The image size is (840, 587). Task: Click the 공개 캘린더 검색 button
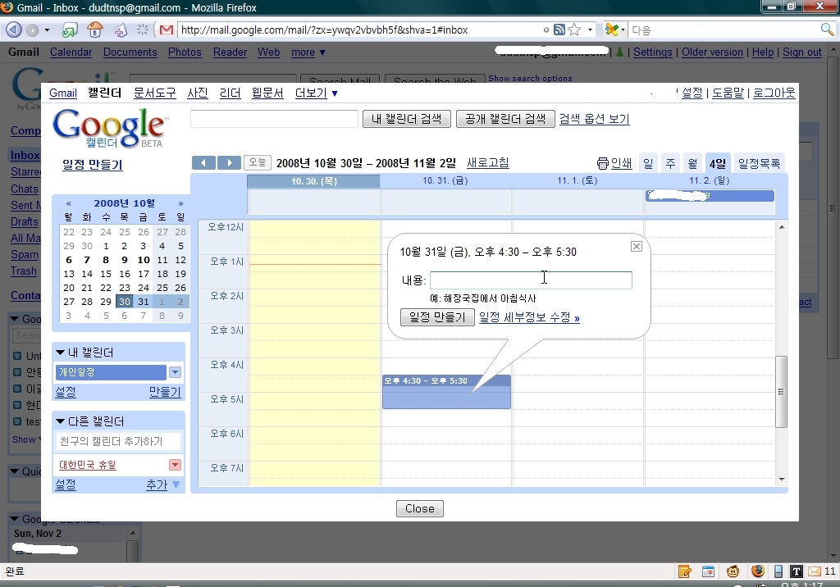[x=504, y=118]
